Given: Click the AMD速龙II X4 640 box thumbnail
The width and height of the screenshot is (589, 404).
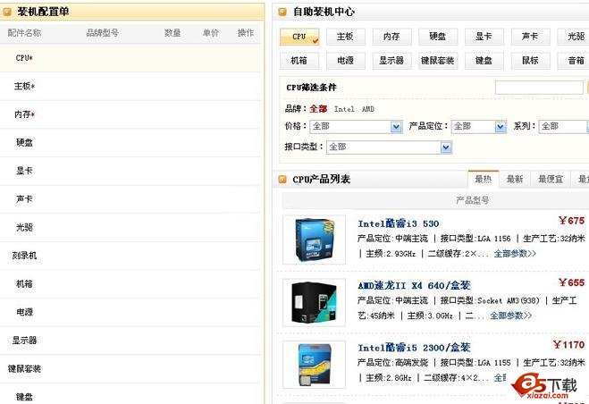Looking at the screenshot, I should pos(314,302).
